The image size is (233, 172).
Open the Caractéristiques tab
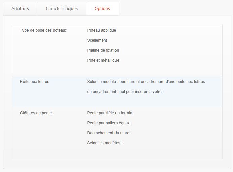coord(61,9)
